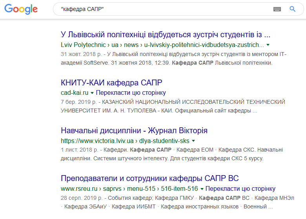Screen dimensions: 306x219
Task: Expand dropdown arrow beside victoria.lviv.ua URL
Action: 193,141
